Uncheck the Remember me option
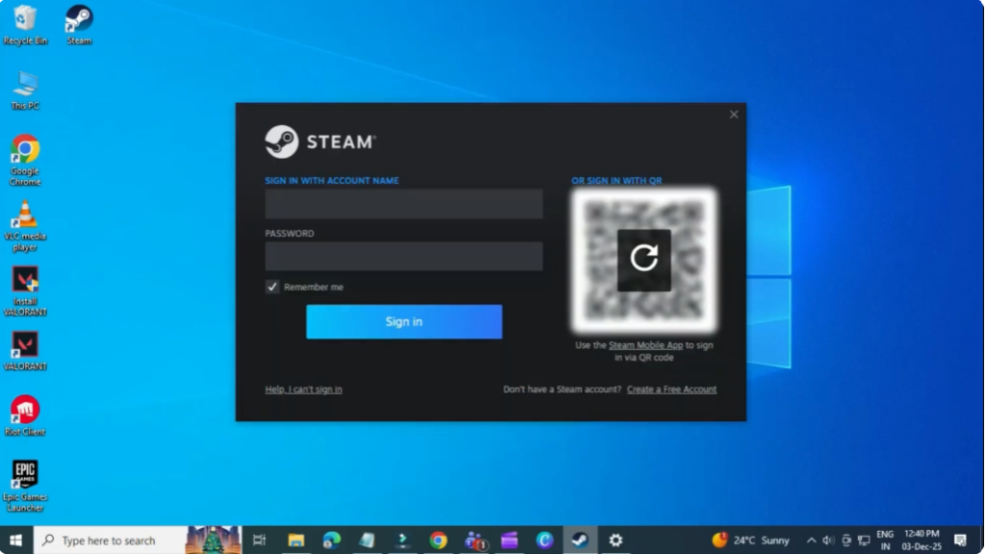This screenshot has width=985, height=554. [272, 286]
